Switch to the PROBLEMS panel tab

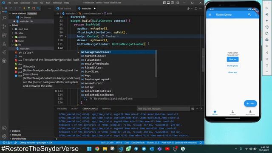tap(62, 109)
